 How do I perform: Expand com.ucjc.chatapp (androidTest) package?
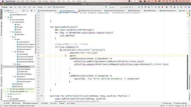[8, 89]
